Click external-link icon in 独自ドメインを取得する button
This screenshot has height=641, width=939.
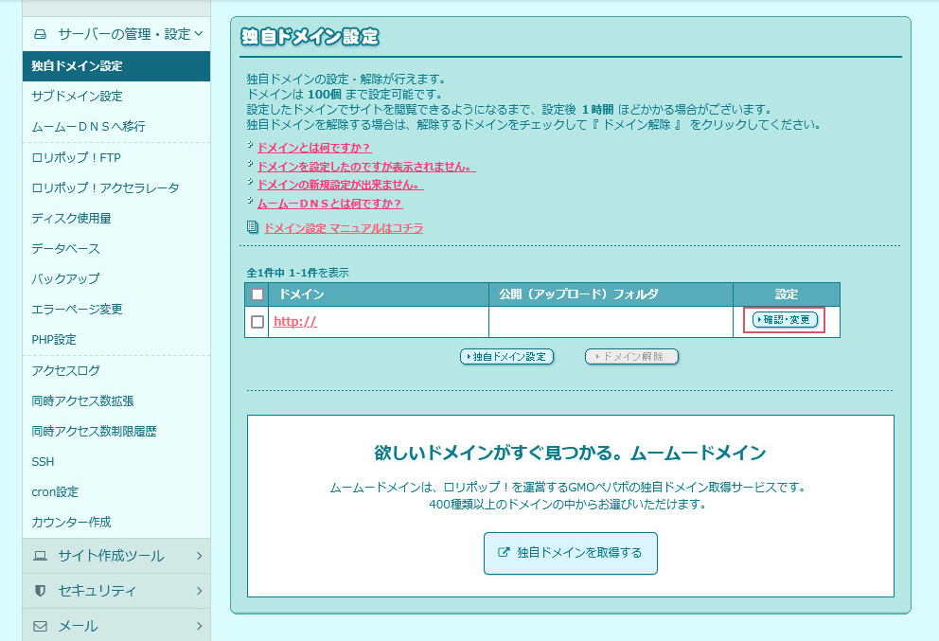point(504,553)
